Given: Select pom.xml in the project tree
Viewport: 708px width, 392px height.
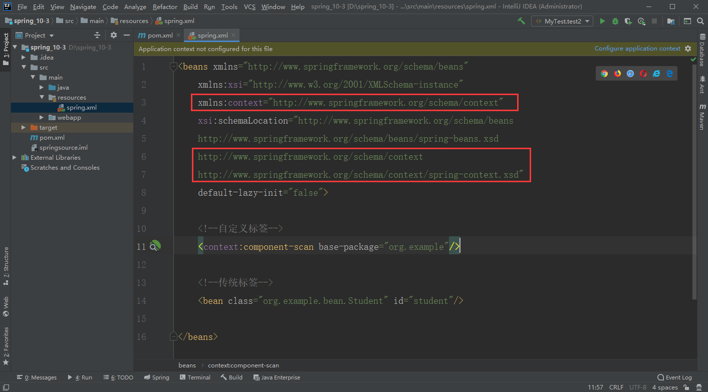Looking at the screenshot, I should coord(48,137).
